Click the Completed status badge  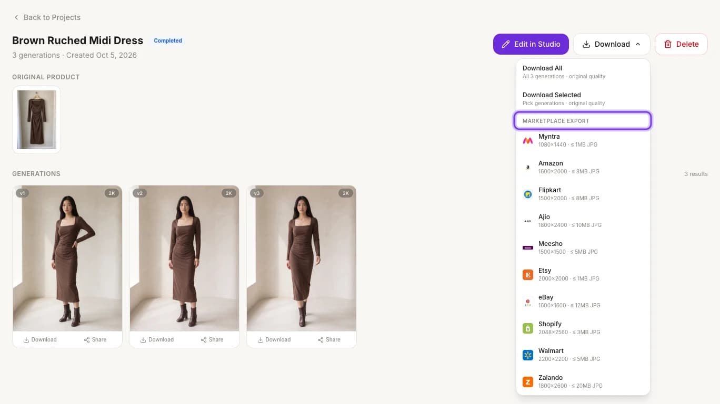pos(168,40)
